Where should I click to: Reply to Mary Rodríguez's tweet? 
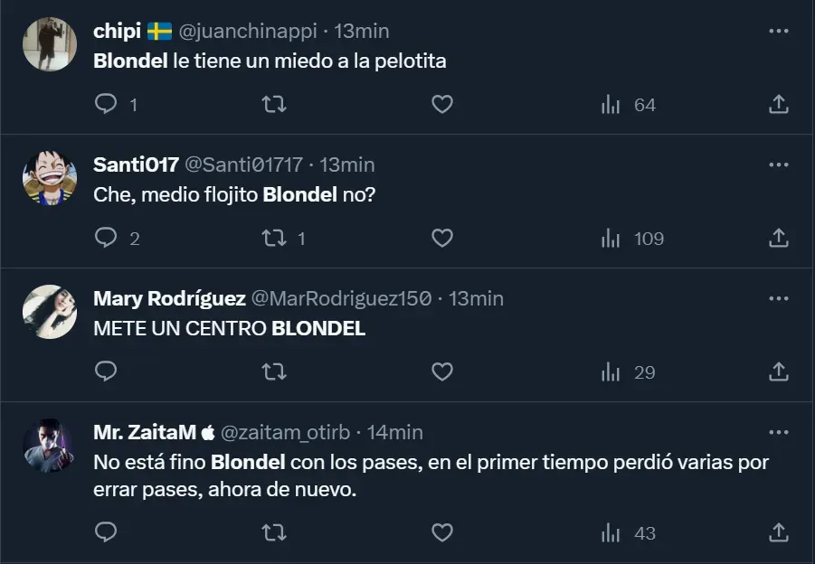(x=107, y=372)
